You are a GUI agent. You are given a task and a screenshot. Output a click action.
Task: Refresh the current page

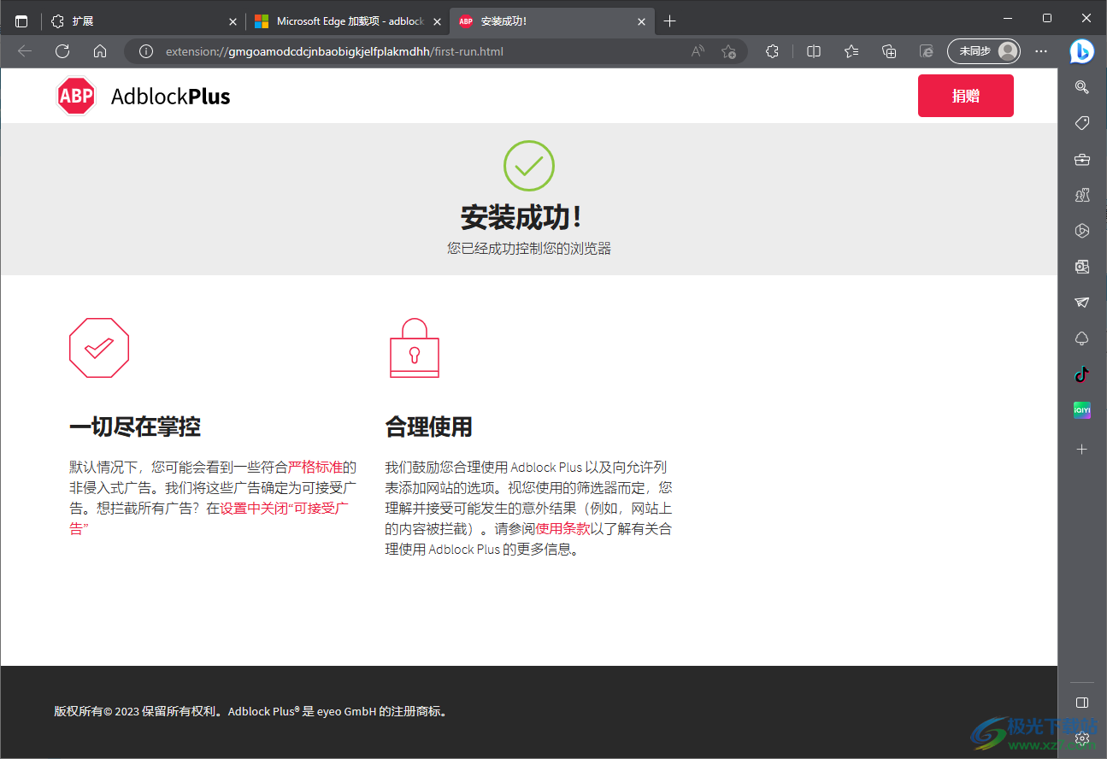click(x=62, y=51)
